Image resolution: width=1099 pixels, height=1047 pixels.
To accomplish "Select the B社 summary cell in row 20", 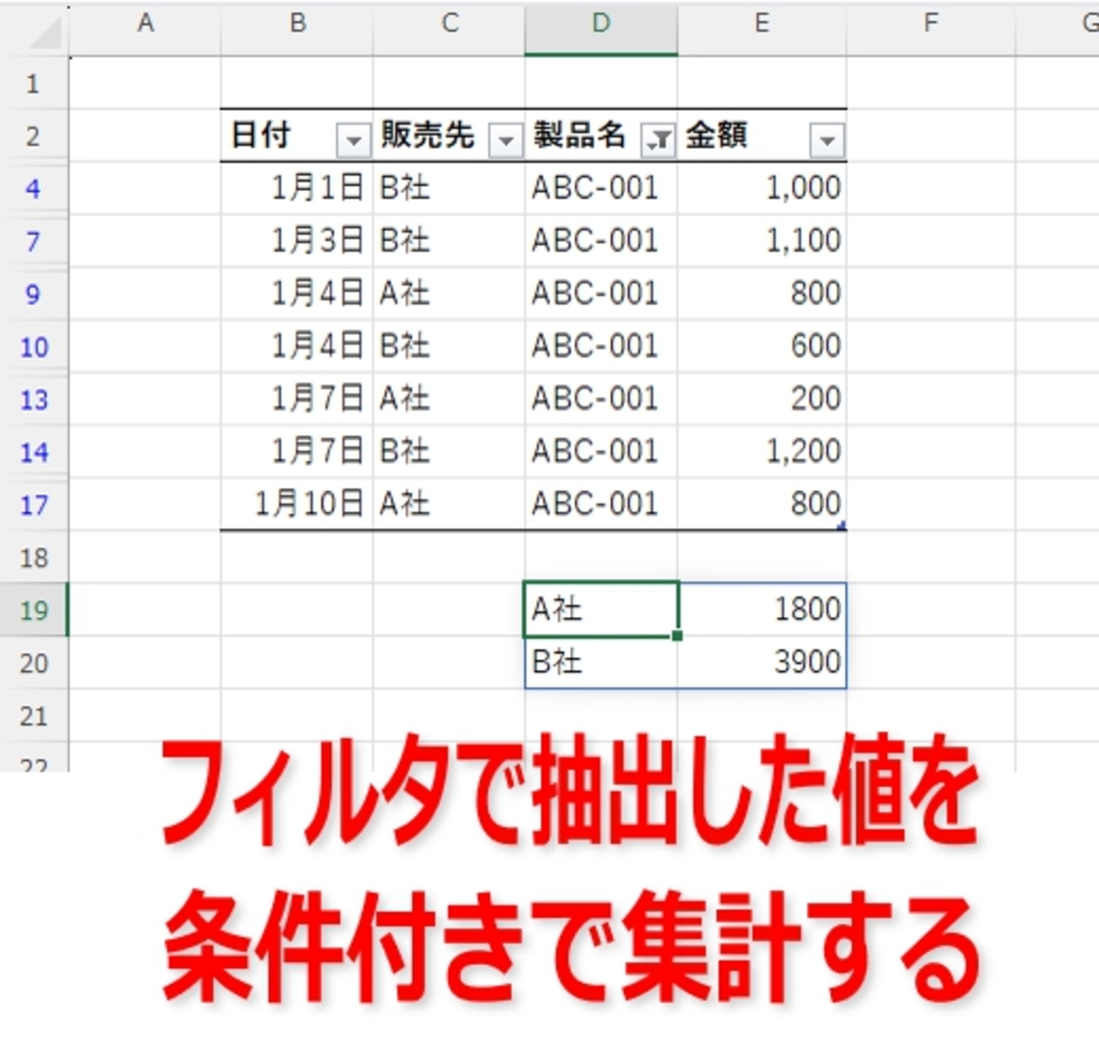I will click(601, 663).
